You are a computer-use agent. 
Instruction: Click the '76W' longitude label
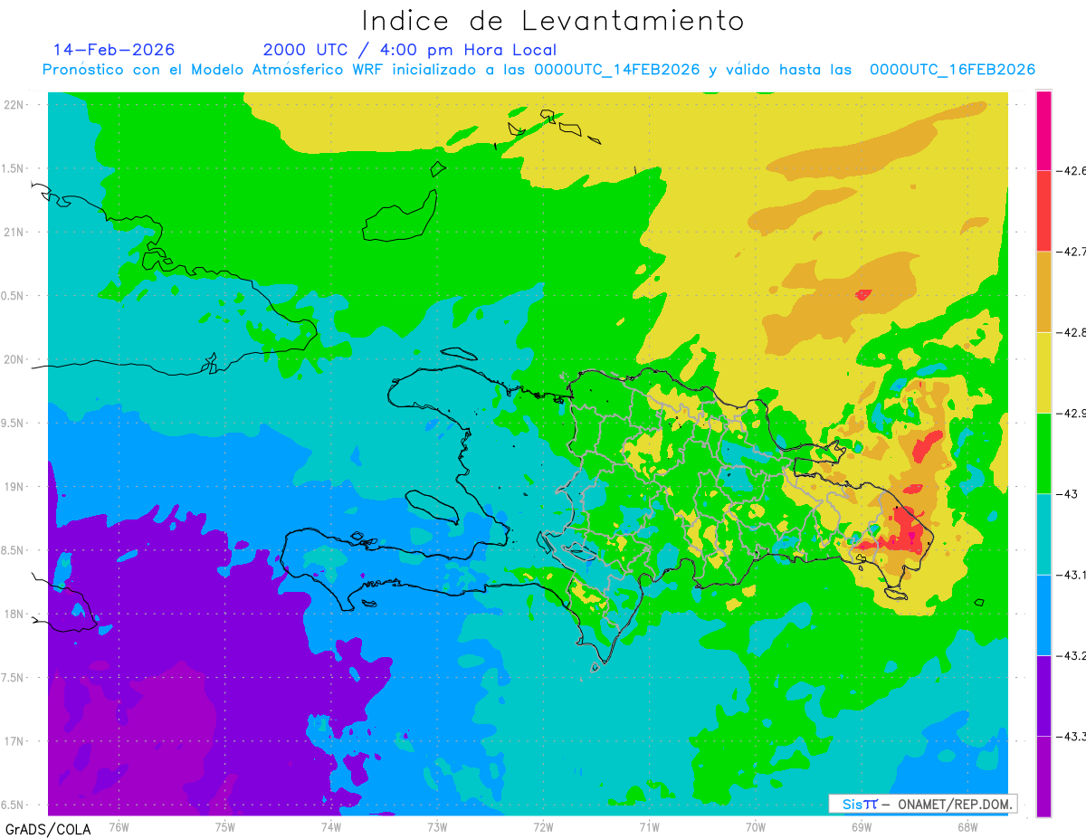pyautogui.click(x=119, y=826)
